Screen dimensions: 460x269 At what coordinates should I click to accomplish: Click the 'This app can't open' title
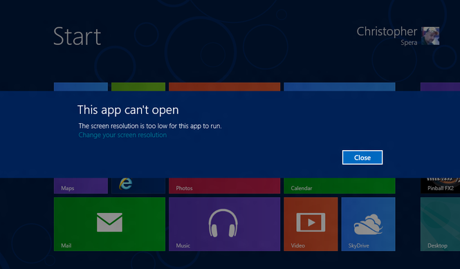tap(128, 110)
